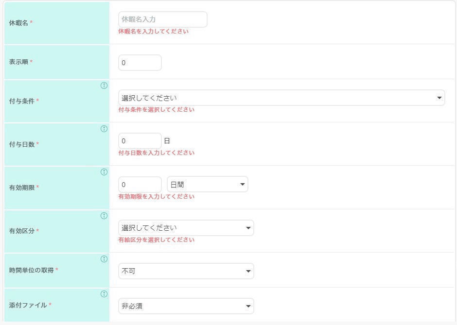Open the 添付ファイル dropdown showing 非必須
The height and width of the screenshot is (325, 457).
[x=186, y=306]
